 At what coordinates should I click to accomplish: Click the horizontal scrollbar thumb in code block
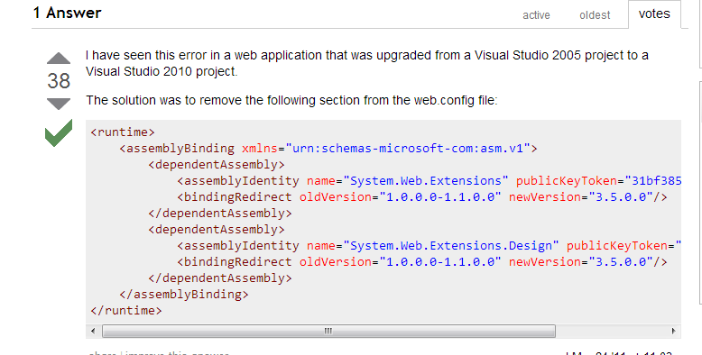(x=328, y=332)
